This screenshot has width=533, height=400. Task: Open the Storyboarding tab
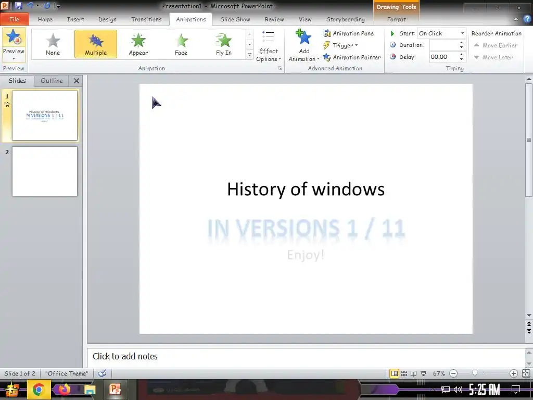346,19
